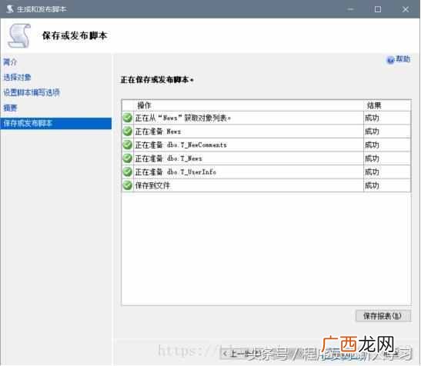Click the 成功 result for 保存到文件
This screenshot has width=421, height=366.
pyautogui.click(x=372, y=185)
